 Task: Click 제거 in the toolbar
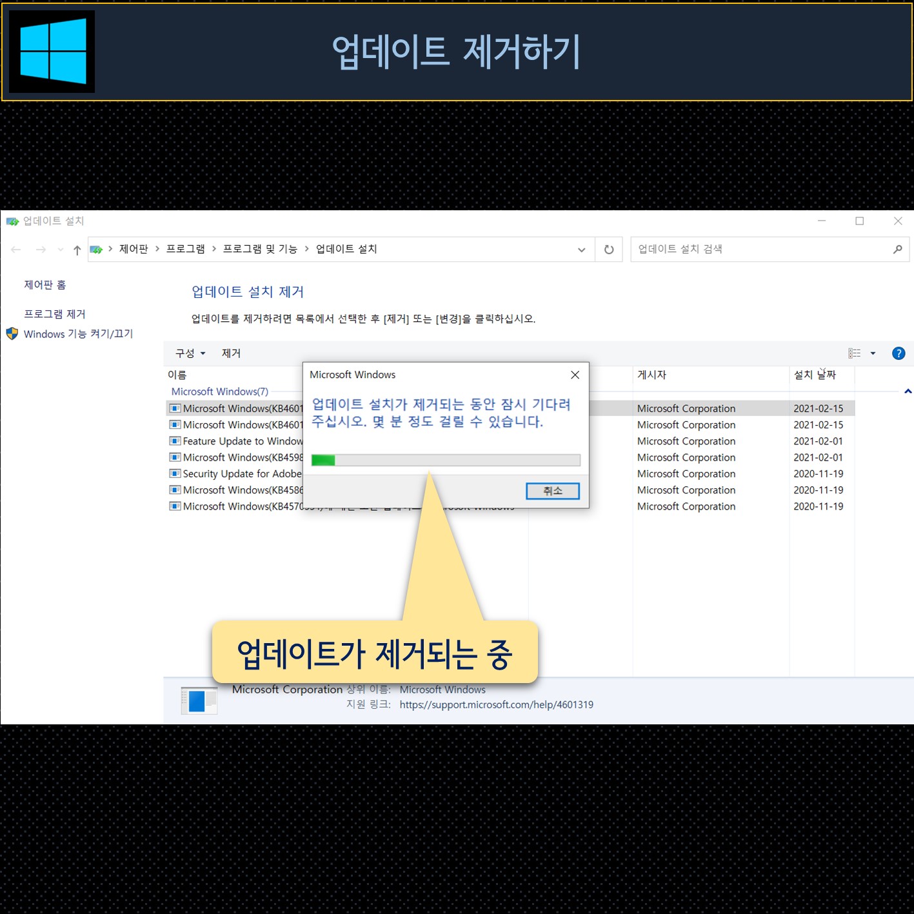(x=231, y=353)
